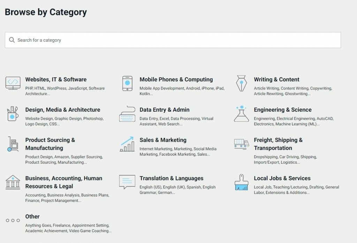The height and width of the screenshot is (243, 357).
Task: Open the Local Jobs & Services category
Action: coord(282,178)
